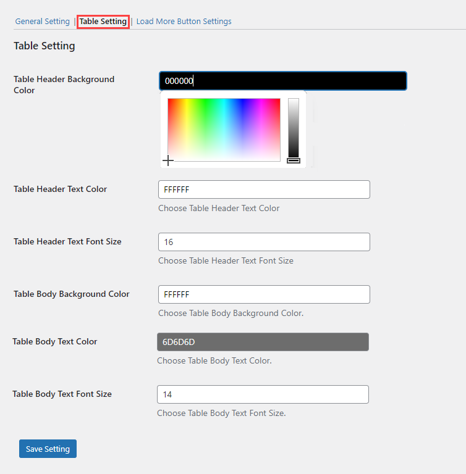Click the Table Body Text Font Size field
466x474 pixels.
(x=263, y=394)
